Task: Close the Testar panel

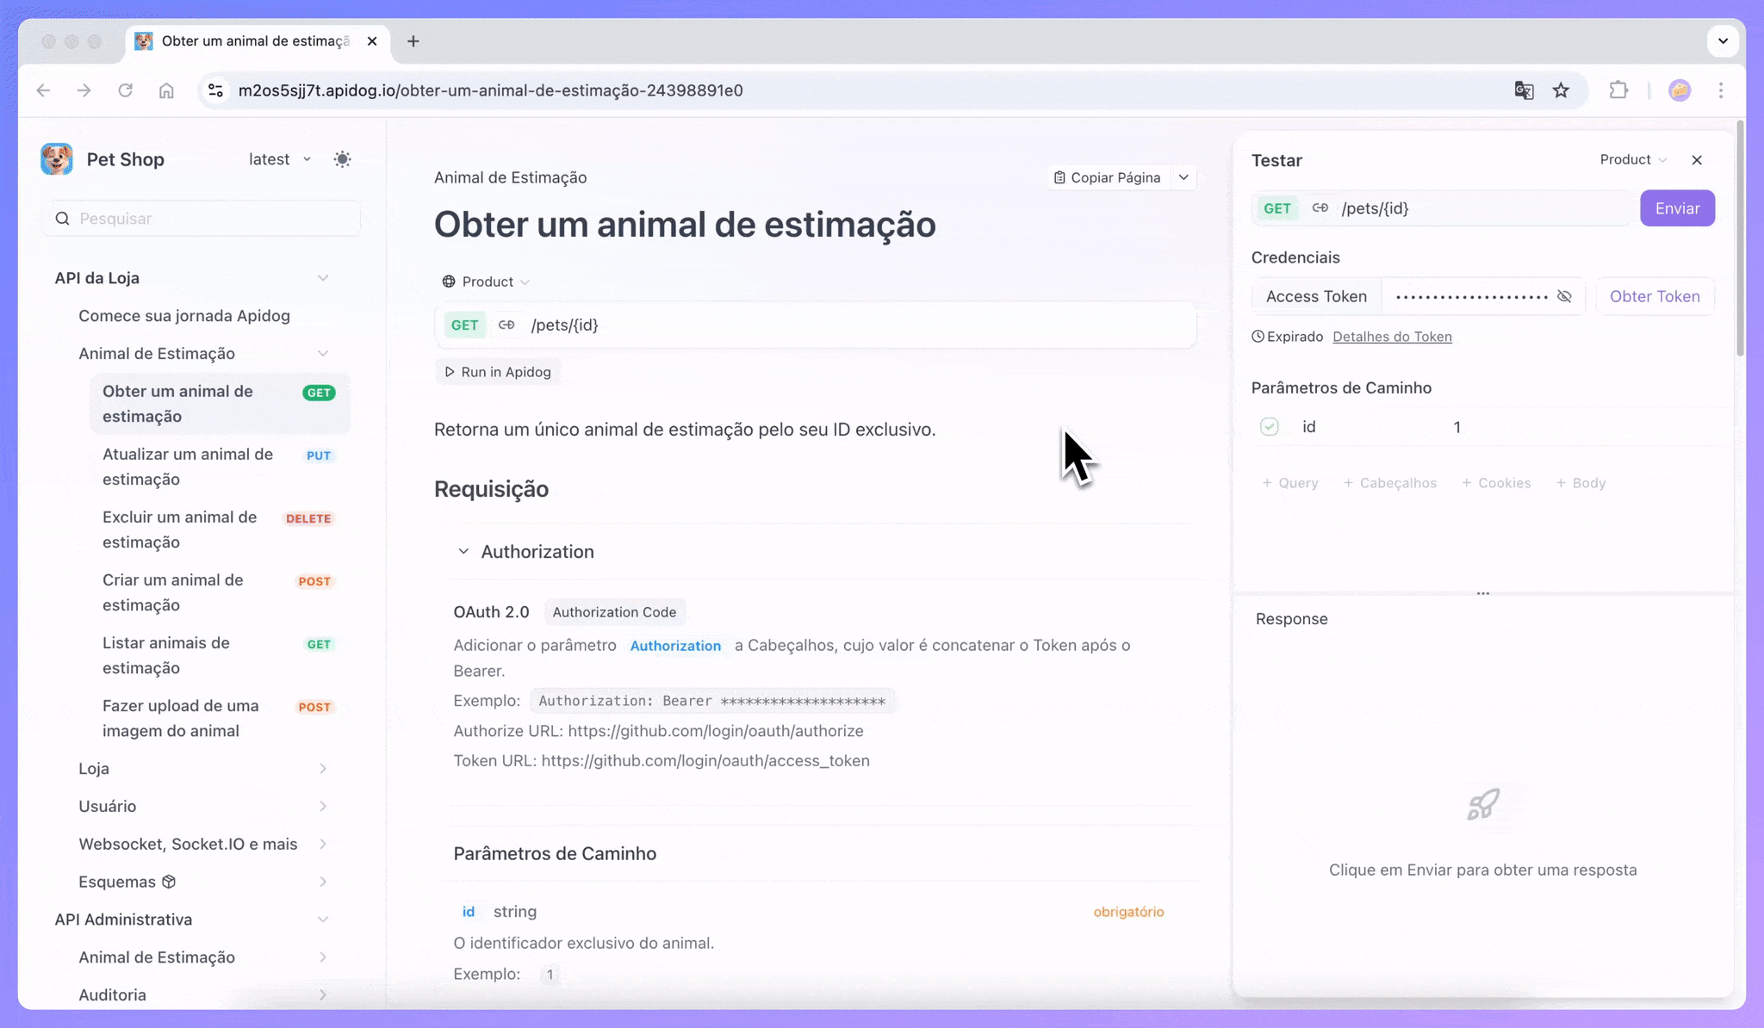Action: pyautogui.click(x=1697, y=160)
